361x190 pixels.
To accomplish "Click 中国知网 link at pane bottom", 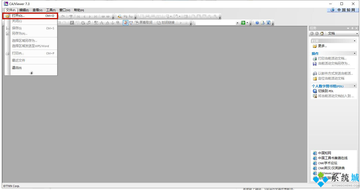I will [325, 153].
